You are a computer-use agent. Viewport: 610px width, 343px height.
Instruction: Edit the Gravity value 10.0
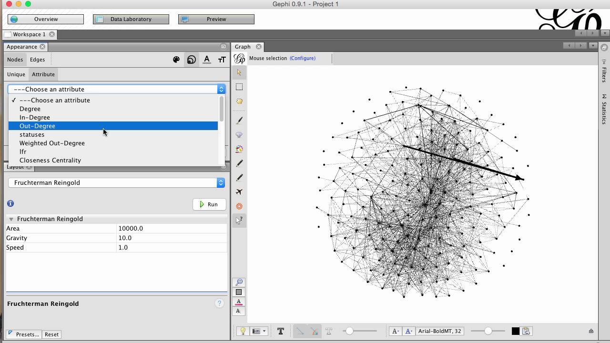tap(172, 238)
